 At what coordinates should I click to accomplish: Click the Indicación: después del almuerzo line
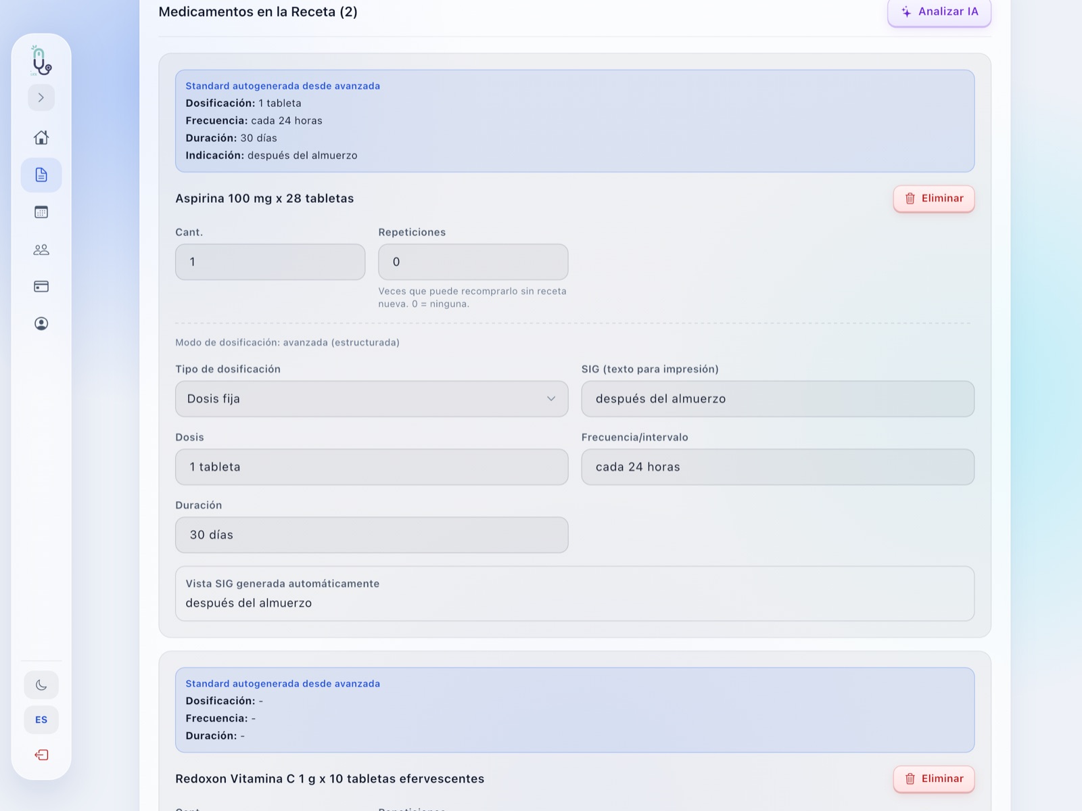tap(271, 155)
